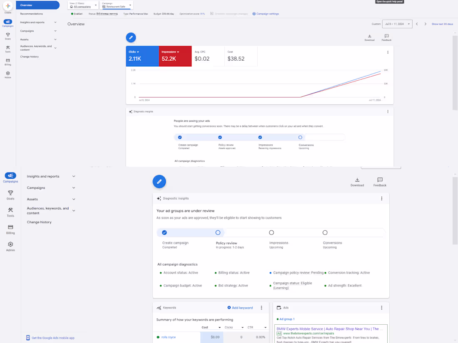Open three-dot menu on the Clicks chart card

[x=388, y=52]
